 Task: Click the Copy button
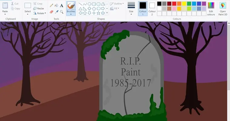coord(15,8)
